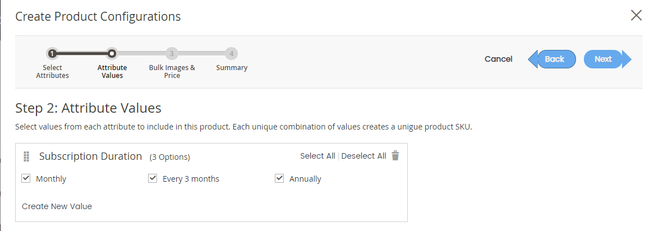Uncheck the Every 3 months checkbox

pos(153,178)
